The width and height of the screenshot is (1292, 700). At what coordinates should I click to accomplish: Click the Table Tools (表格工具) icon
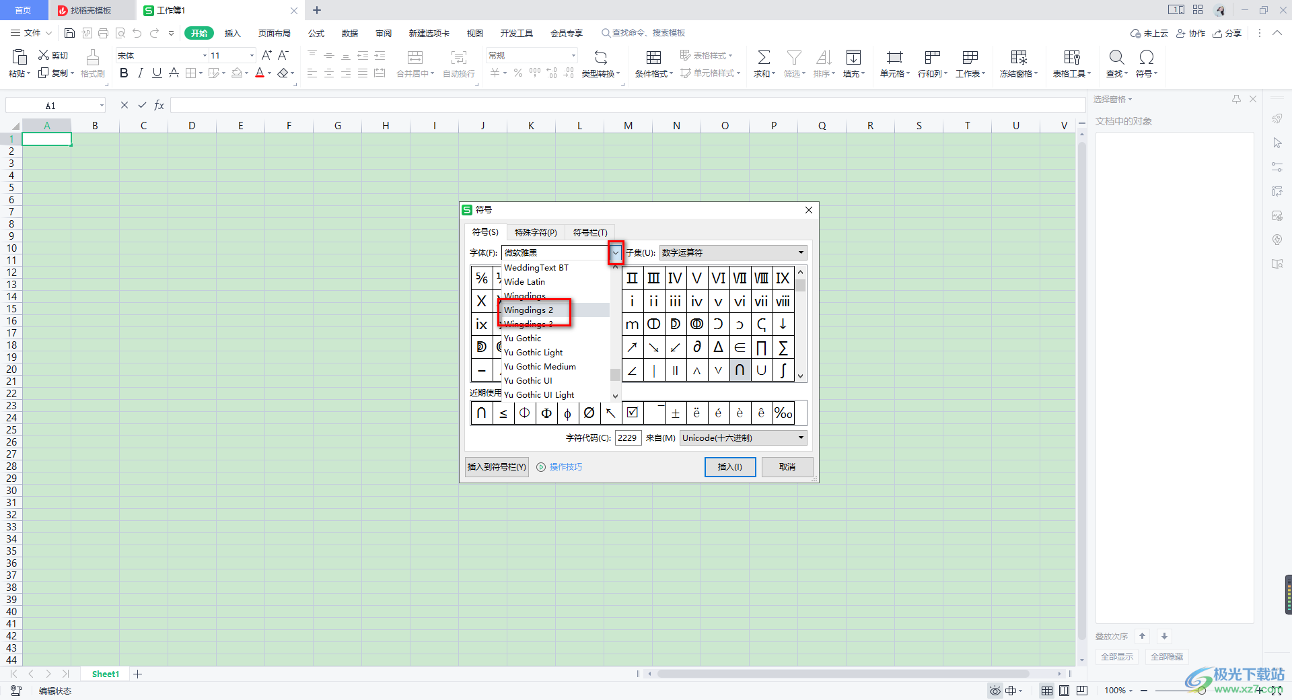pyautogui.click(x=1072, y=57)
